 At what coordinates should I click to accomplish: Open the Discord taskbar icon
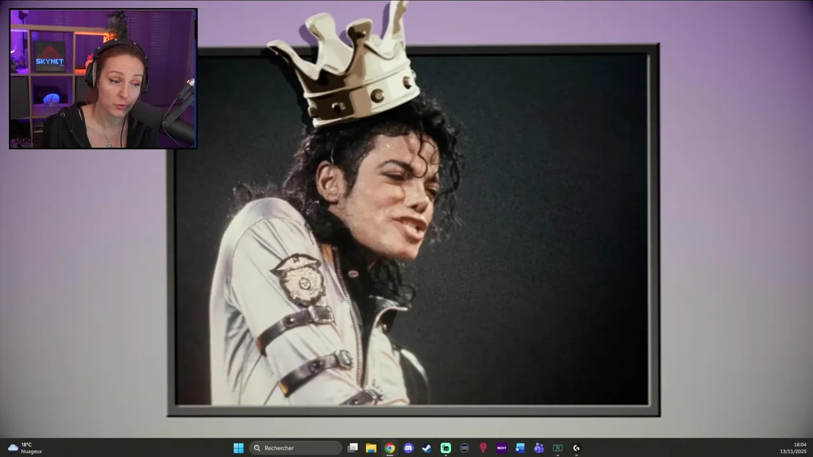[x=408, y=448]
